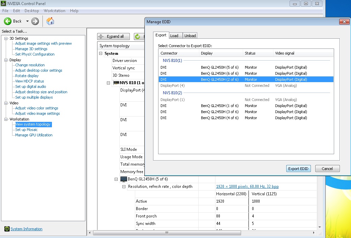Click the vertical scrollbar down arrow

click(320, 227)
